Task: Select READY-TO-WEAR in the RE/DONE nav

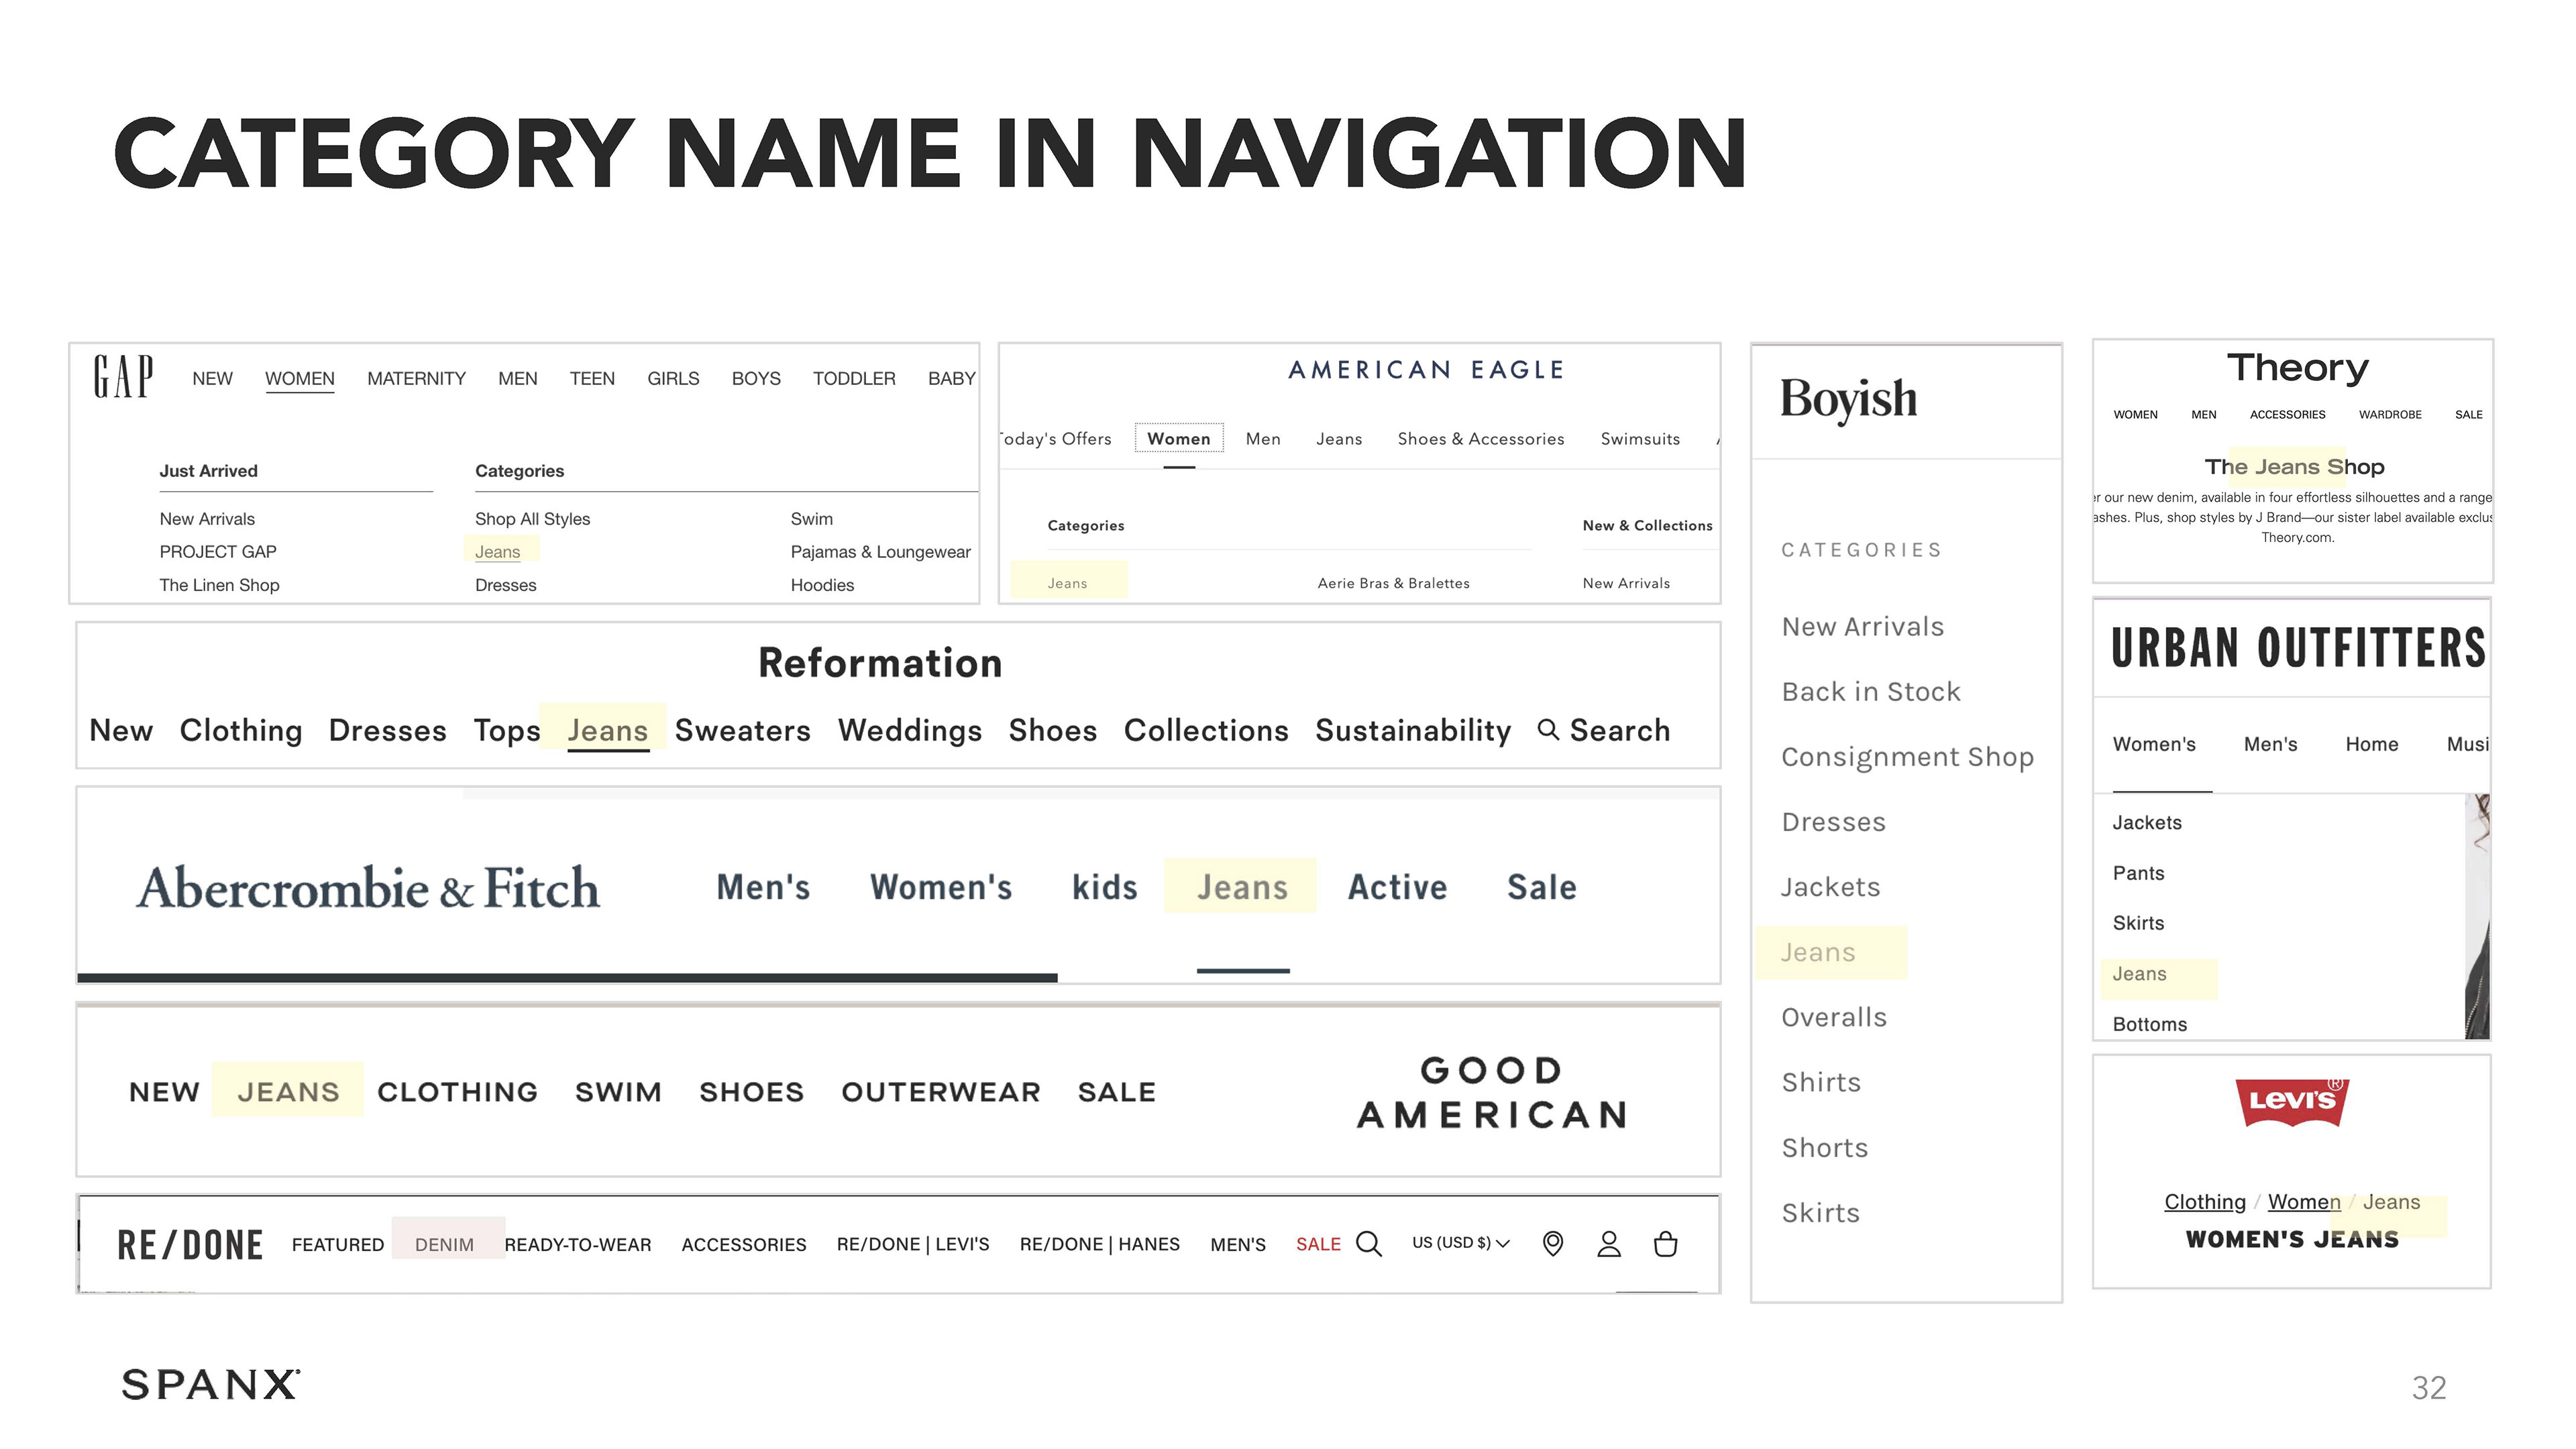Action: pyautogui.click(x=578, y=1245)
